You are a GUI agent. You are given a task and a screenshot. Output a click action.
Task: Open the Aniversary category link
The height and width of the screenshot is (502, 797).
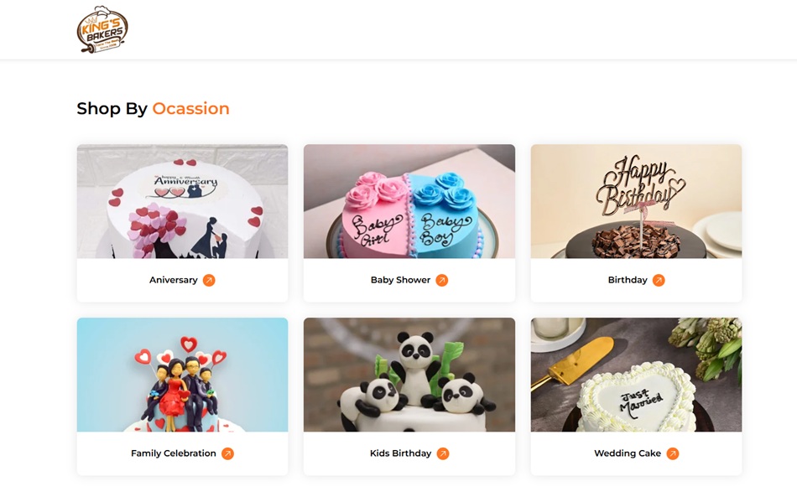(174, 280)
